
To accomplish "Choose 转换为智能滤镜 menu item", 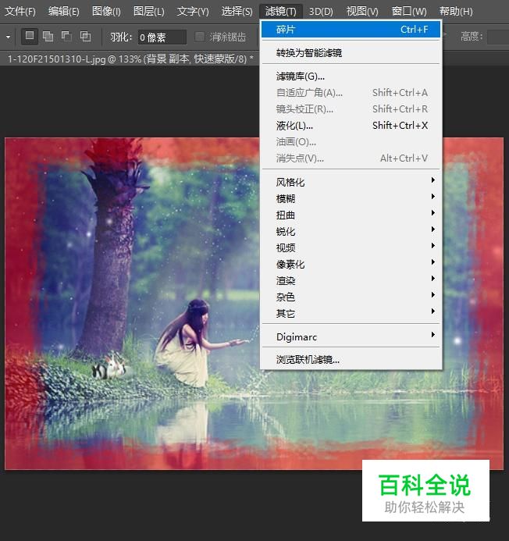I will [351, 53].
